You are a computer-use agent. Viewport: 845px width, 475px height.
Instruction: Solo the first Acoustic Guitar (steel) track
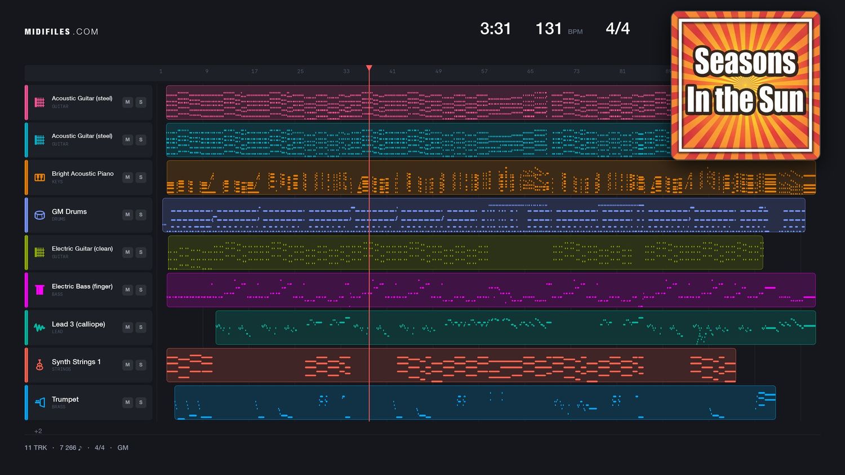141,102
